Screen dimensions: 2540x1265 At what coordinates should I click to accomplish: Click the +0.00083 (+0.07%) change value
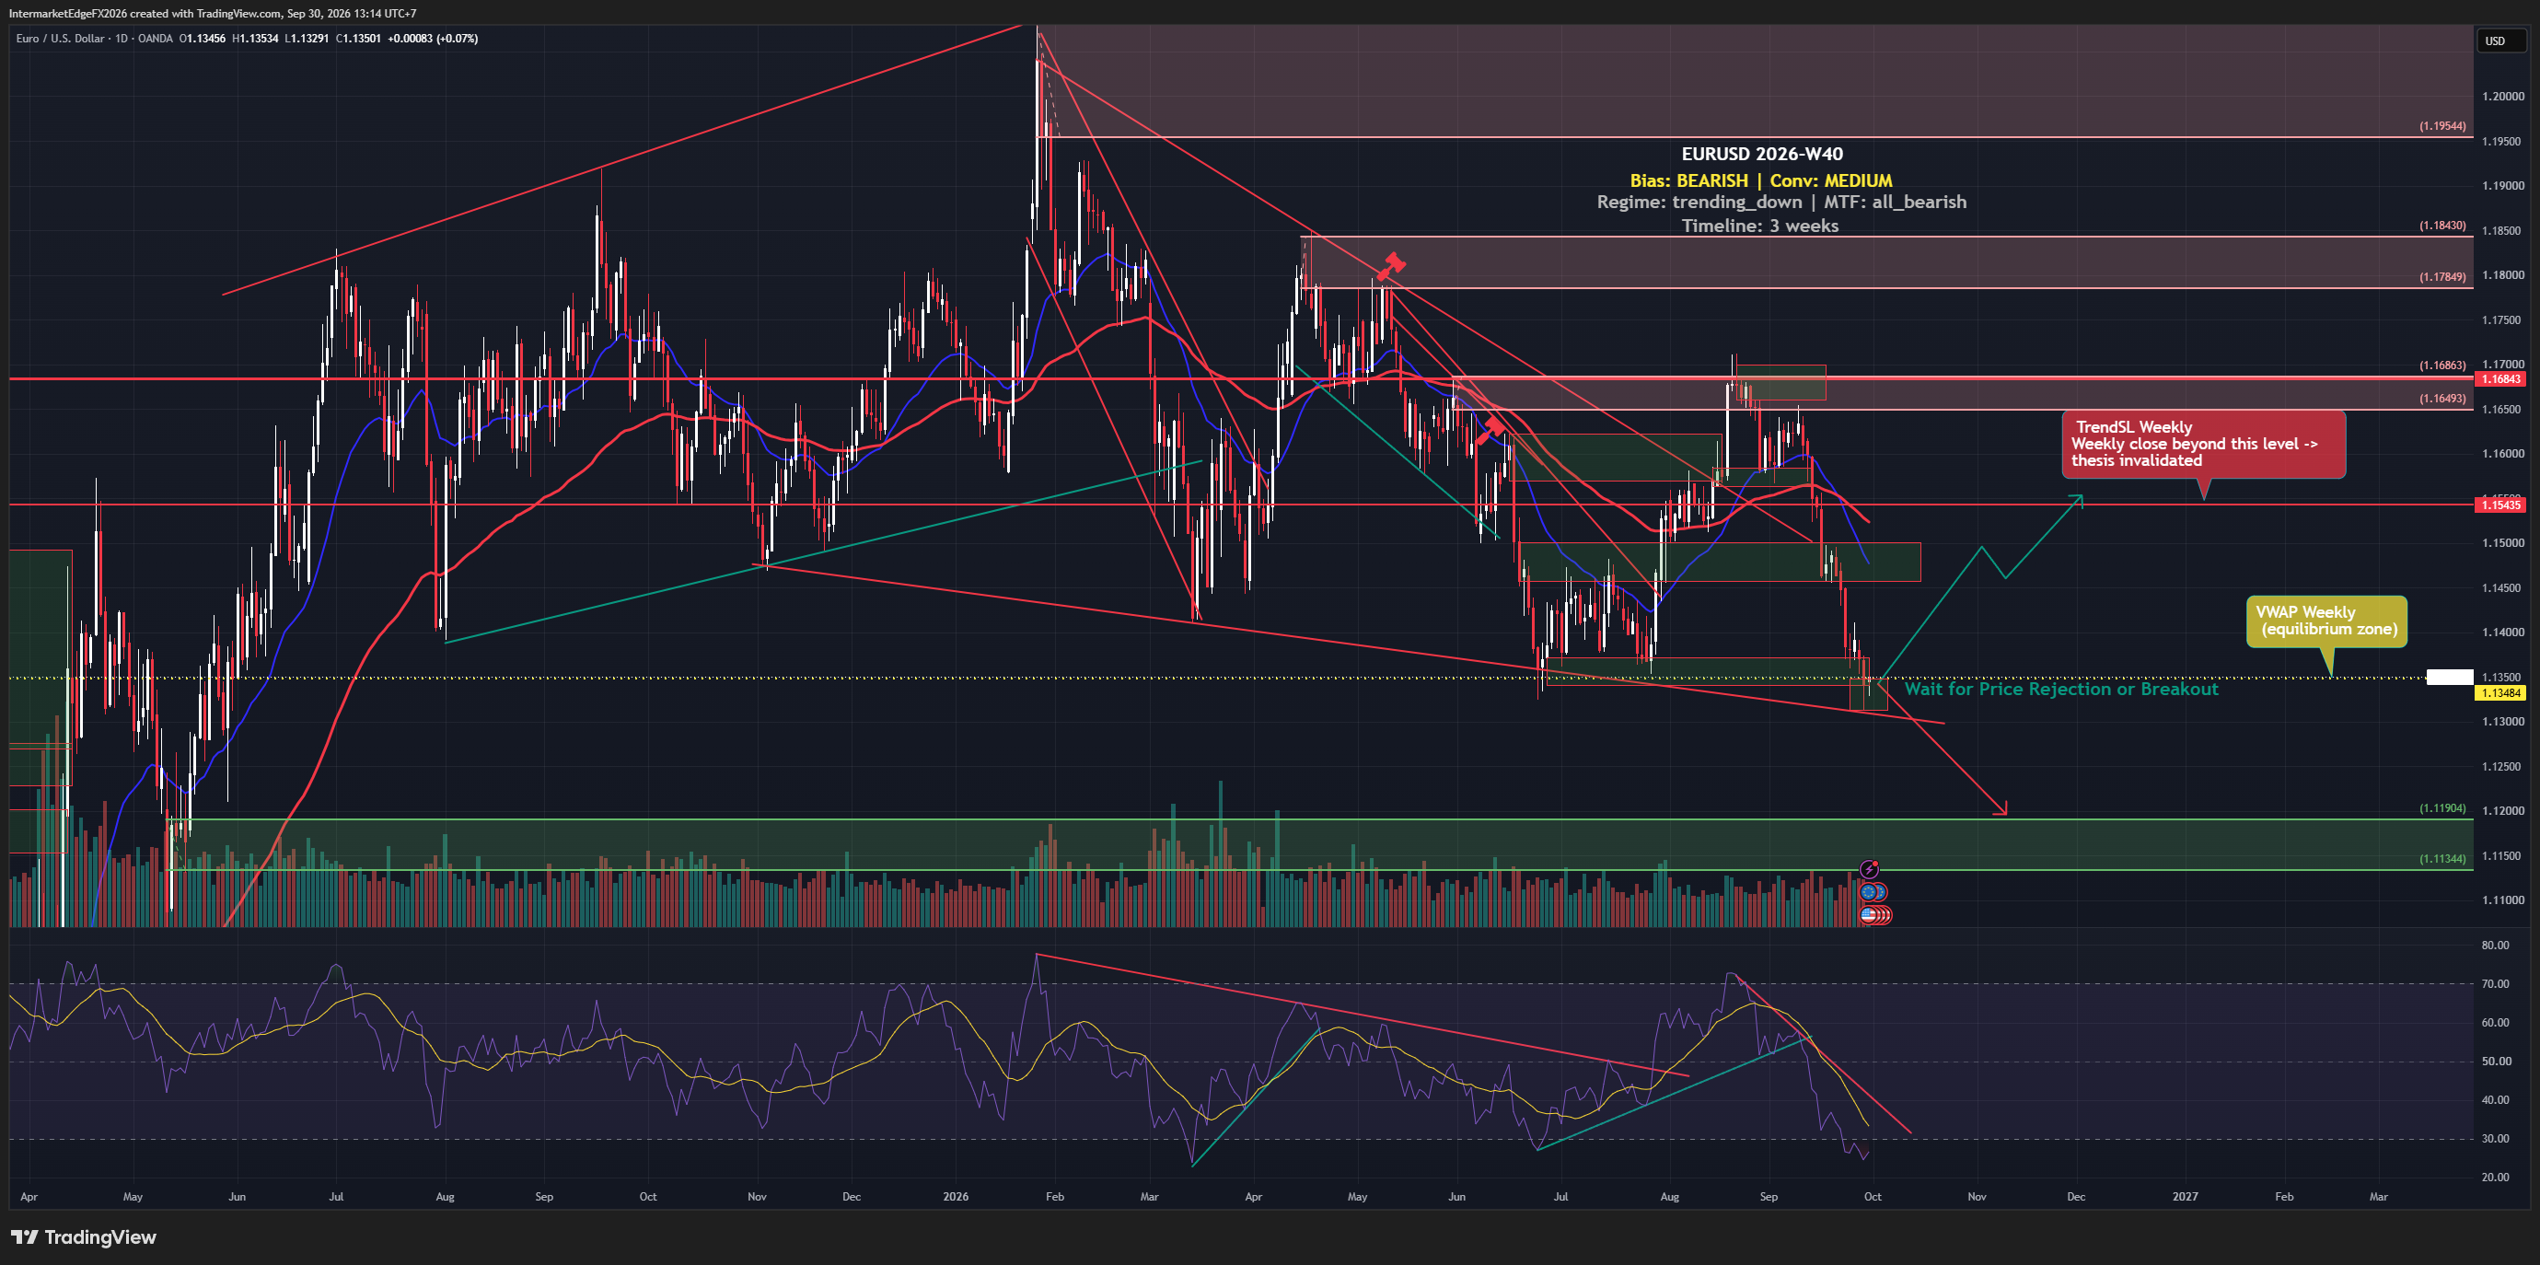(433, 39)
